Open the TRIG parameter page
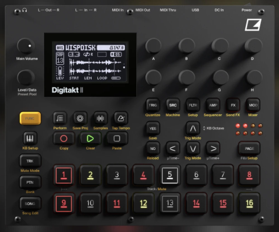The image size is (279, 232). [153, 105]
